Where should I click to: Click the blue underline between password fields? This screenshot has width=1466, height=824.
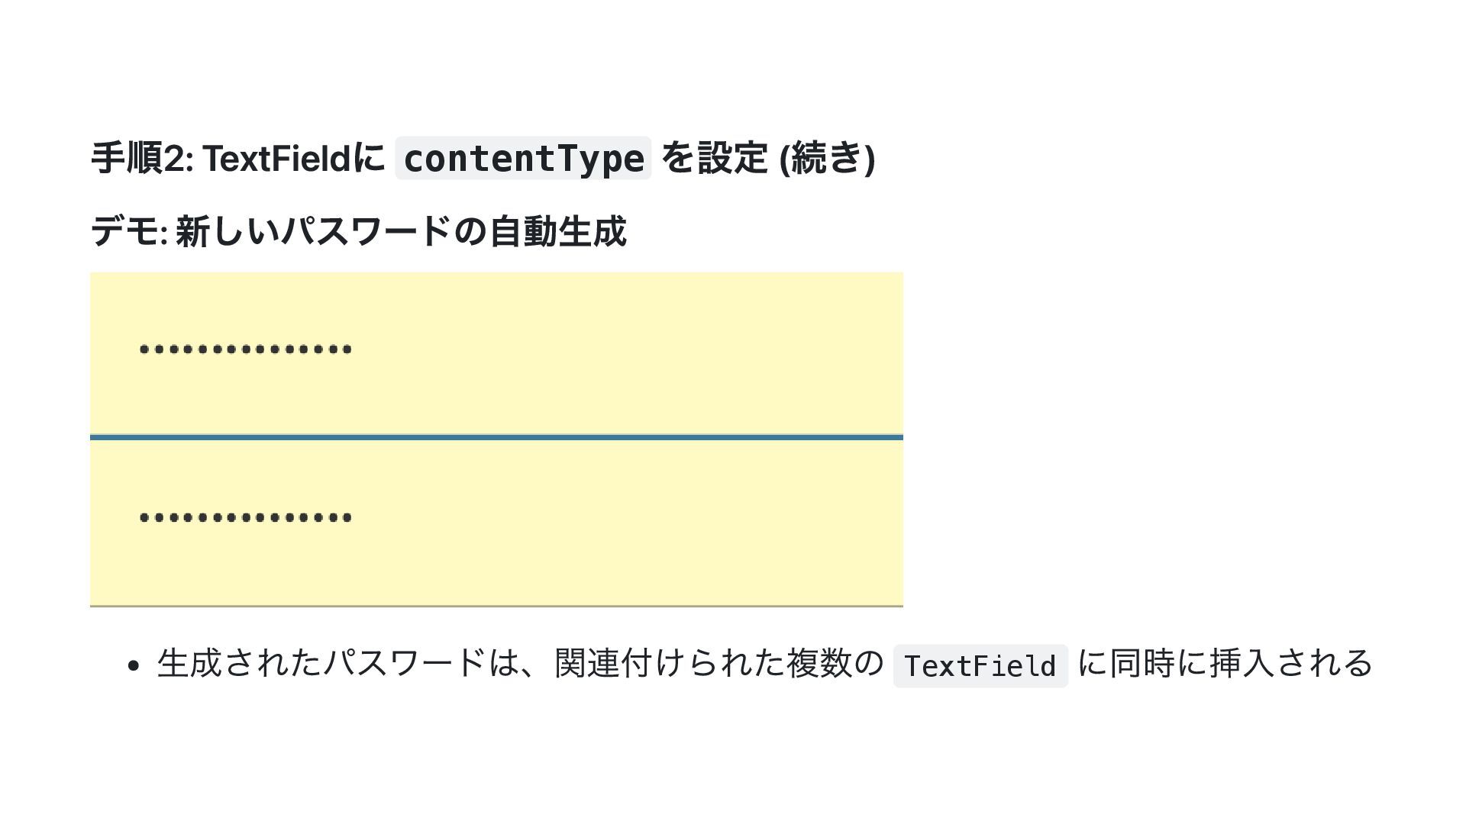(x=496, y=437)
